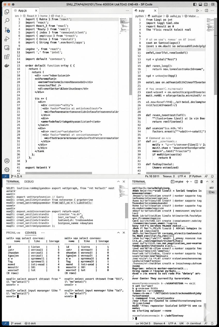Image resolution: width=219 pixels, height=327 pixels.
Task: Open the Source Control view
Action: 7,30
